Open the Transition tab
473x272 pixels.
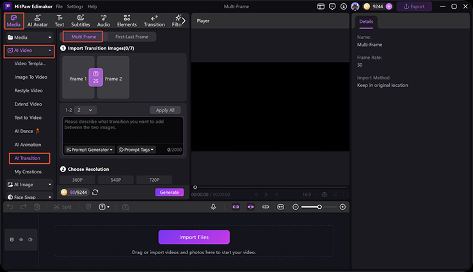(x=154, y=21)
